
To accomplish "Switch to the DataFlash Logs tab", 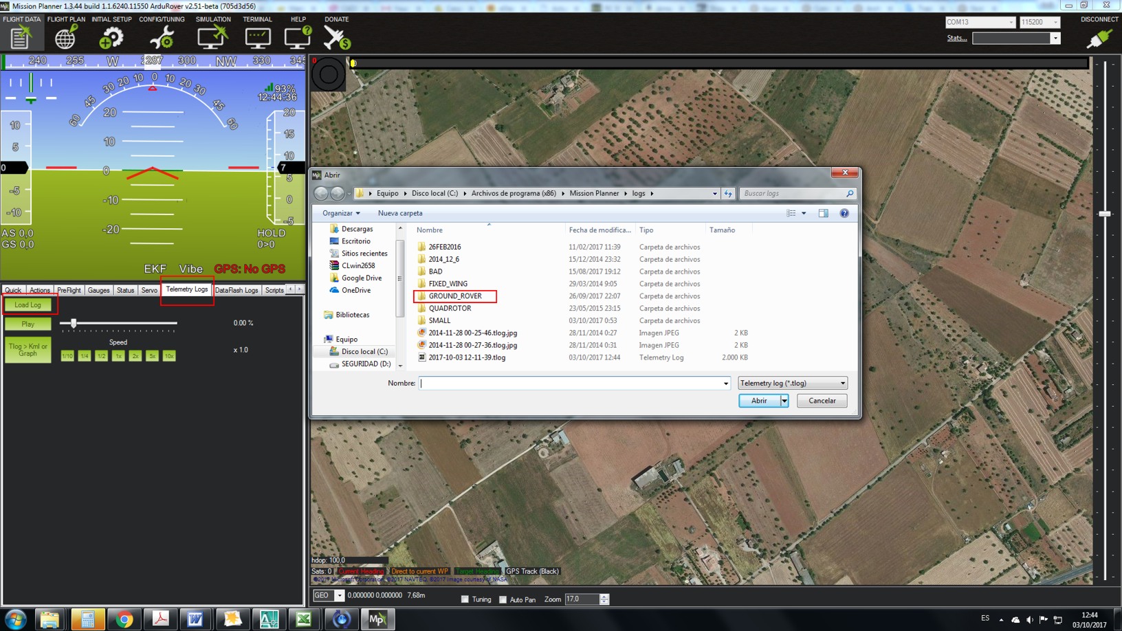I will 236,290.
